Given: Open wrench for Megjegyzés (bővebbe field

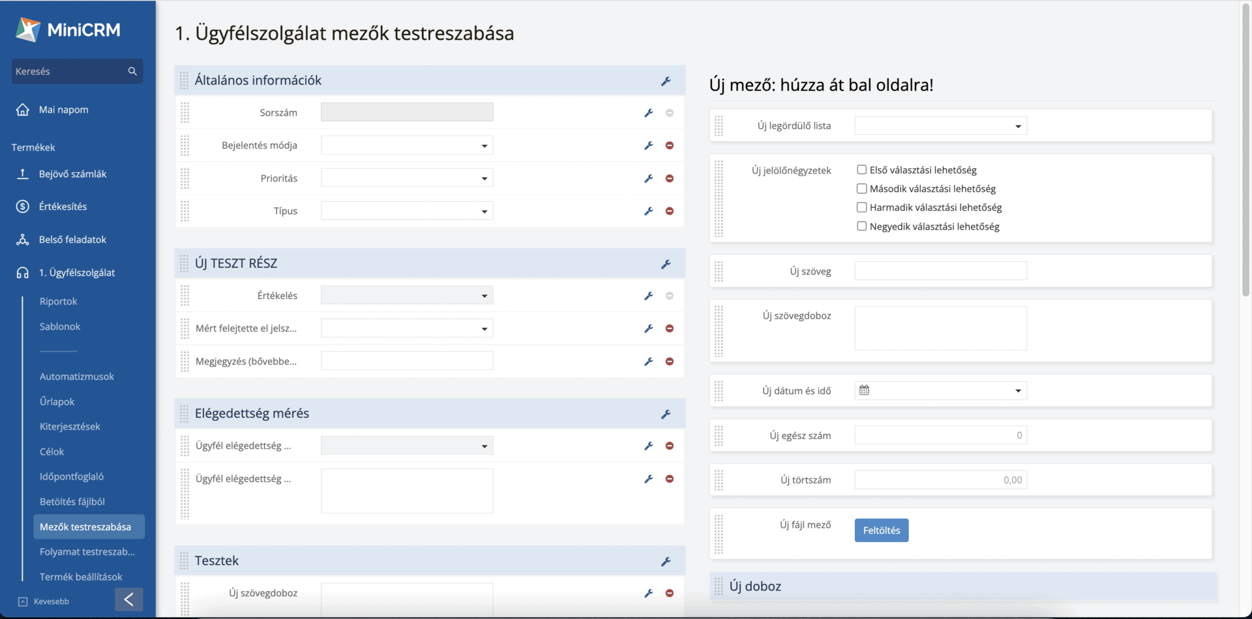Looking at the screenshot, I should coord(648,362).
